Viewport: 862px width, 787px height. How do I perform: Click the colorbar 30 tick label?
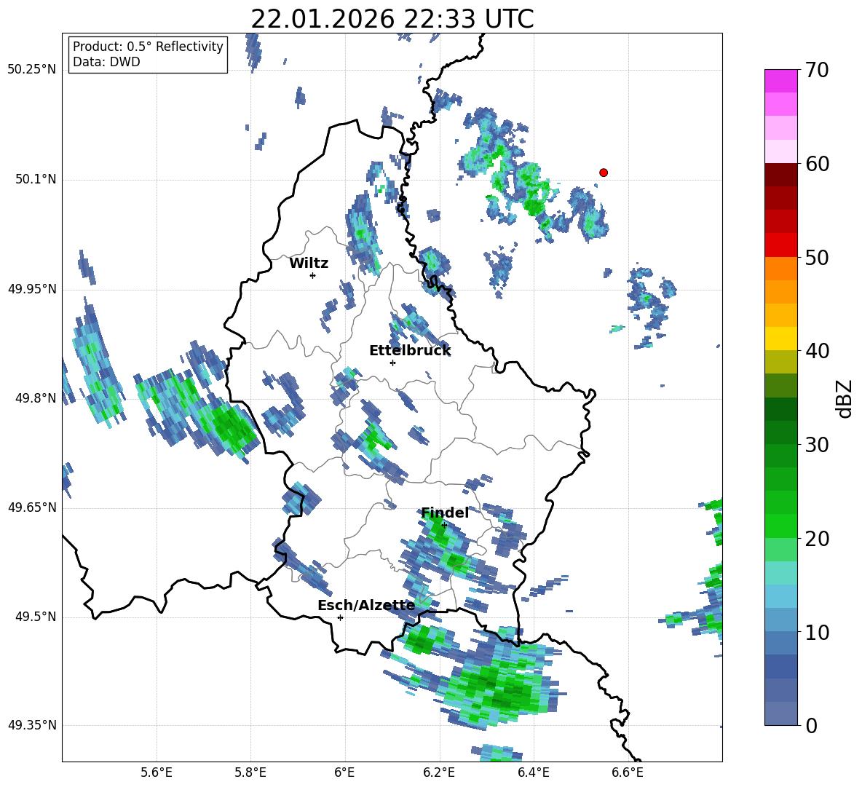tap(817, 445)
